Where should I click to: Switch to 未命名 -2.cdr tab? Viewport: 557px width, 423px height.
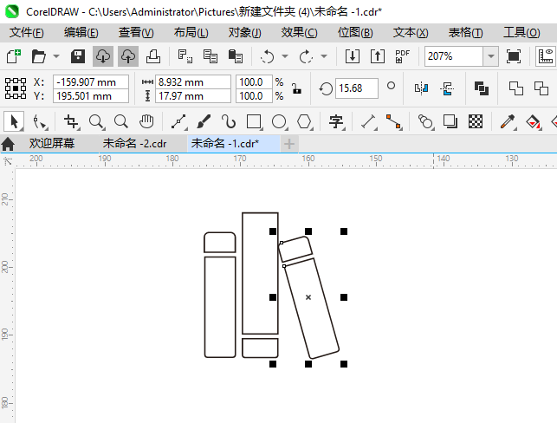[x=134, y=144]
